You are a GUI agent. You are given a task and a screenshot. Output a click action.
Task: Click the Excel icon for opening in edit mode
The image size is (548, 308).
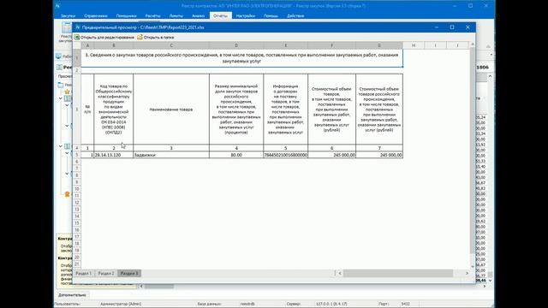pos(76,37)
